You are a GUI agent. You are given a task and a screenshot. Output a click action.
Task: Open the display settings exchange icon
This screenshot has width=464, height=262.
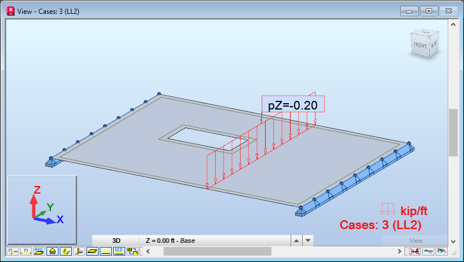(x=132, y=252)
